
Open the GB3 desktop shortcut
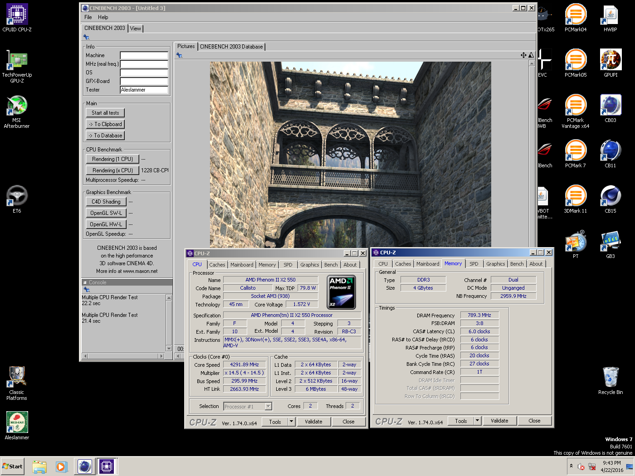tap(611, 244)
